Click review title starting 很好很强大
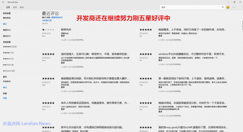 tap(95, 54)
